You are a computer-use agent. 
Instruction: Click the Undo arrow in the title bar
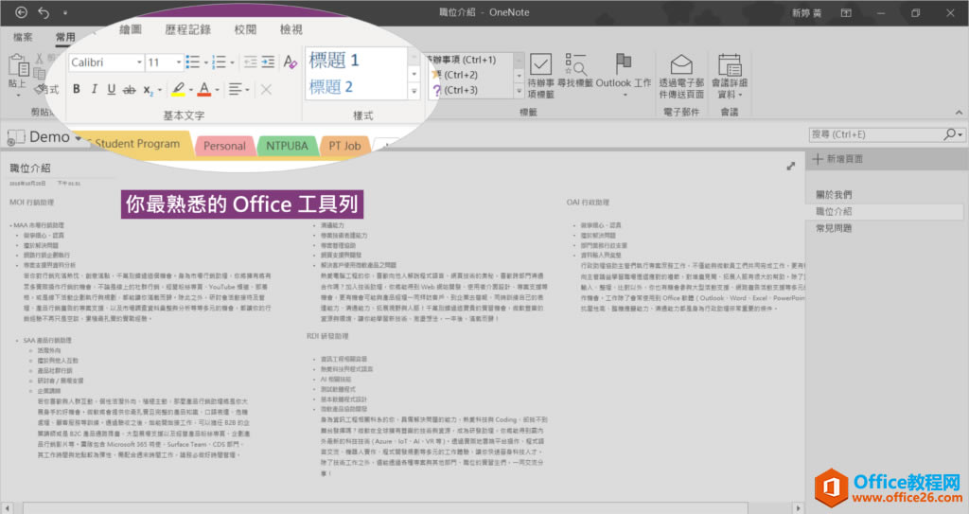(x=44, y=12)
